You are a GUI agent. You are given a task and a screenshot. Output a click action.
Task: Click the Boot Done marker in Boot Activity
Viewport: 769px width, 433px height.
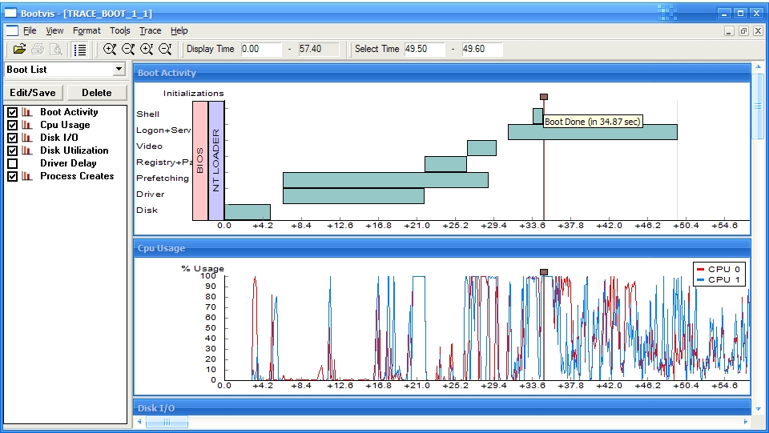point(543,97)
